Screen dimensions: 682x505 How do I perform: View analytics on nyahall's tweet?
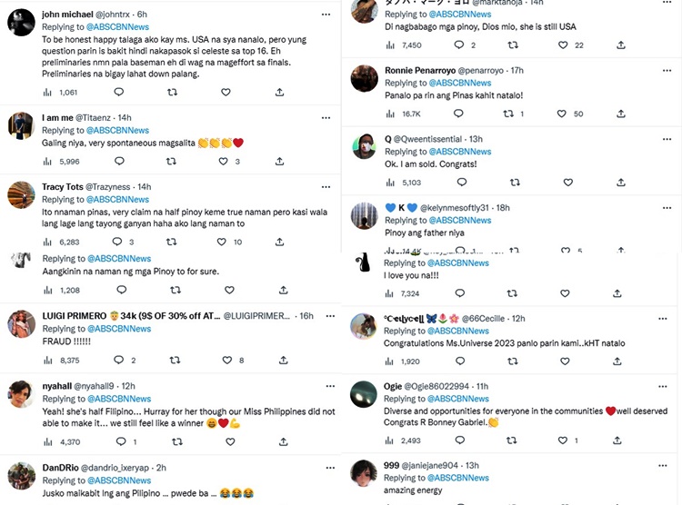click(47, 442)
